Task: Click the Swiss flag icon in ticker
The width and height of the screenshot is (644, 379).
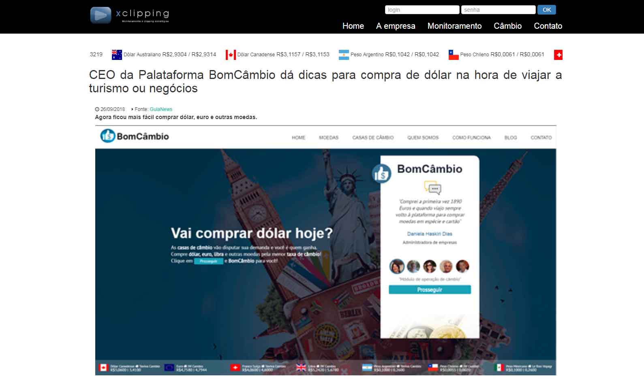Action: tap(558, 55)
